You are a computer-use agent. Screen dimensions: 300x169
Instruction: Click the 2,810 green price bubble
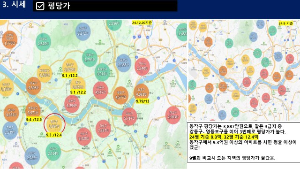tap(43, 42)
